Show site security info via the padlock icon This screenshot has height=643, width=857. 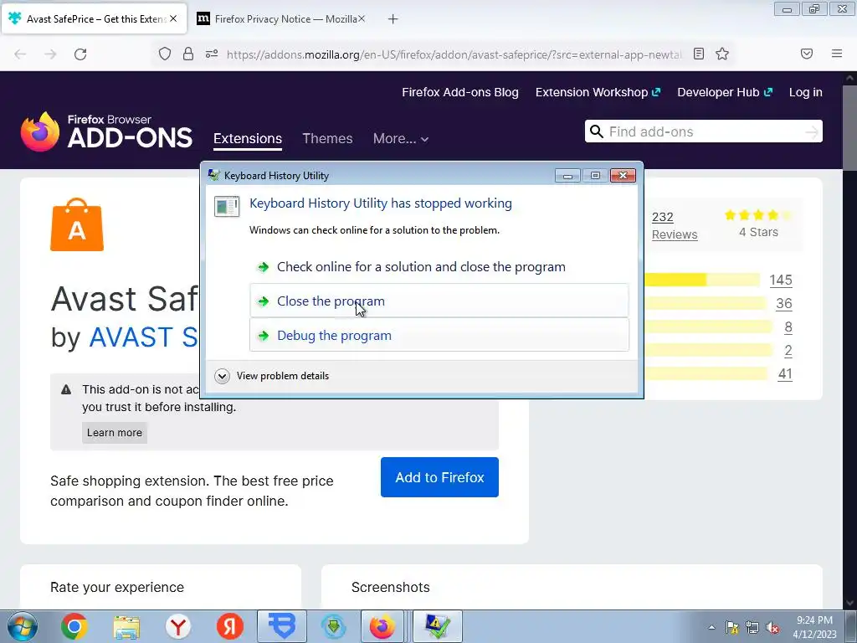pyautogui.click(x=188, y=54)
